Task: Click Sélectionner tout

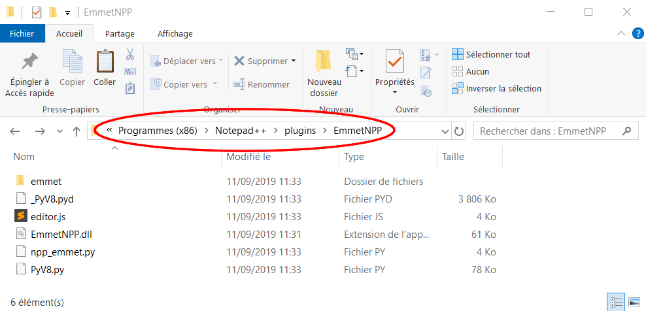Action: (490, 54)
